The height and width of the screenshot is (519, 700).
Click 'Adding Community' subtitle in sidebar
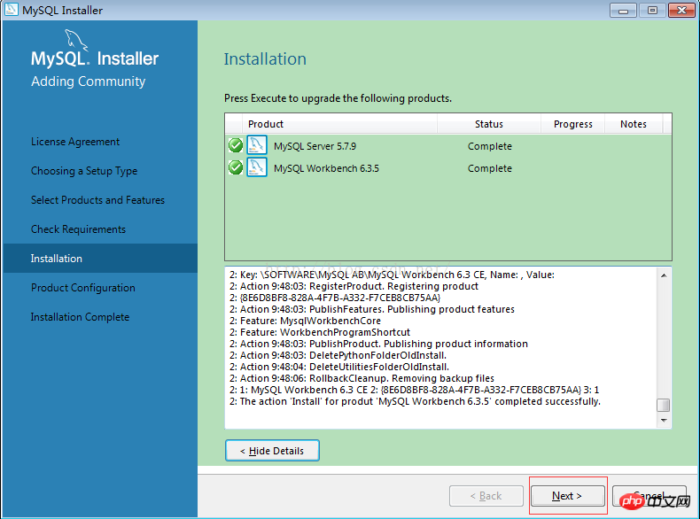point(89,81)
